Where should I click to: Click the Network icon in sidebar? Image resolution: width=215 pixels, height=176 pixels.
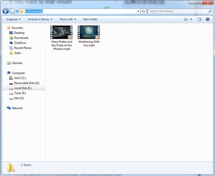click(x=9, y=108)
